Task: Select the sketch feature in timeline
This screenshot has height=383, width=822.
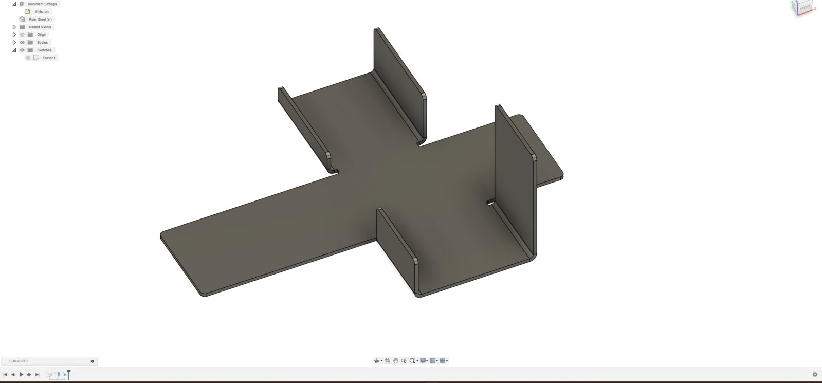Action: click(49, 374)
